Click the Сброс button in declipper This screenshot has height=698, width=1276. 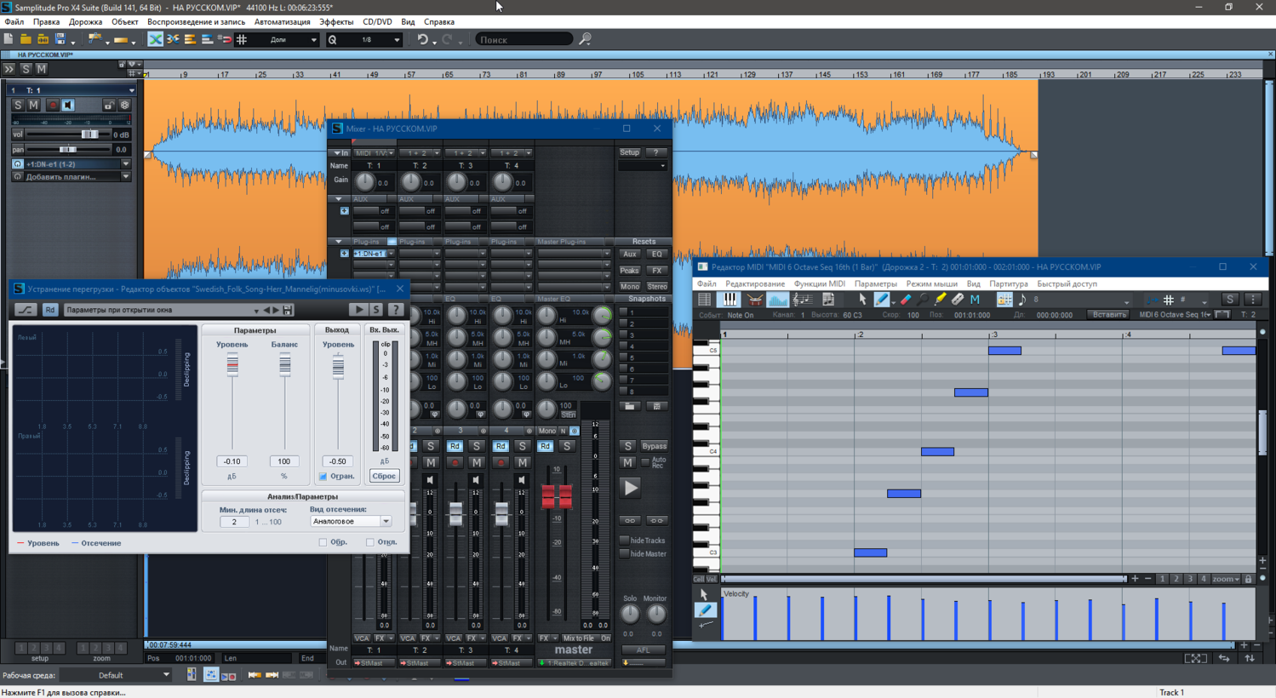point(384,476)
